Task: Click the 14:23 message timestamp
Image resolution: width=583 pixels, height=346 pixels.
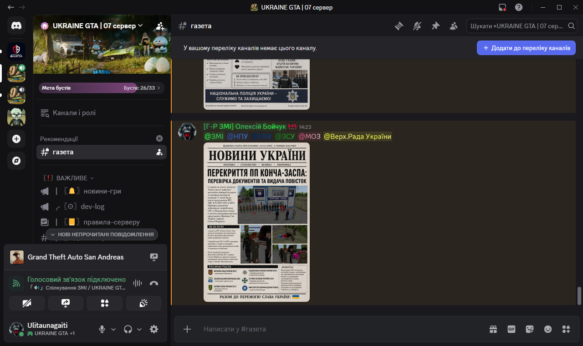Action: 305,127
